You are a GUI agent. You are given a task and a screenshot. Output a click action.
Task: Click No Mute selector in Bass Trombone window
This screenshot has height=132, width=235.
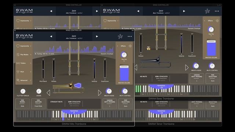pos(144,77)
